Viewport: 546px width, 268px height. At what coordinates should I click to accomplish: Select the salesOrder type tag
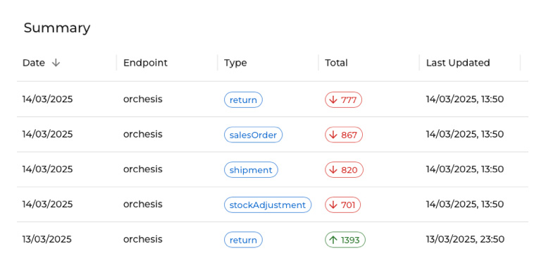pyautogui.click(x=253, y=135)
